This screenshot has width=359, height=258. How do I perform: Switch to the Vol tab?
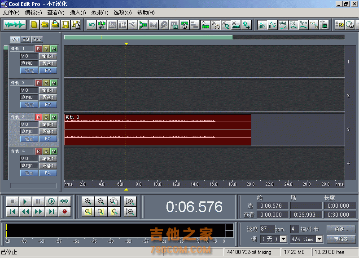click(15, 40)
